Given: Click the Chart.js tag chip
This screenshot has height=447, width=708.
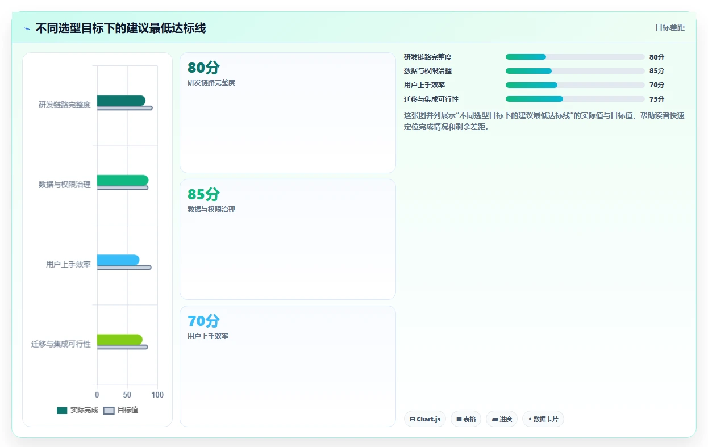Looking at the screenshot, I should 425,419.
